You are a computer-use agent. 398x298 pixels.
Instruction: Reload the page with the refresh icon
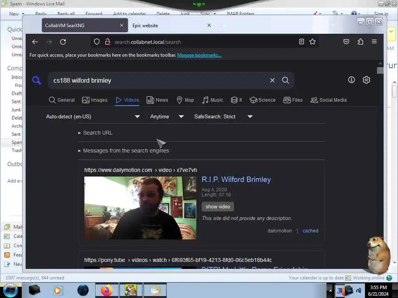[x=63, y=42]
